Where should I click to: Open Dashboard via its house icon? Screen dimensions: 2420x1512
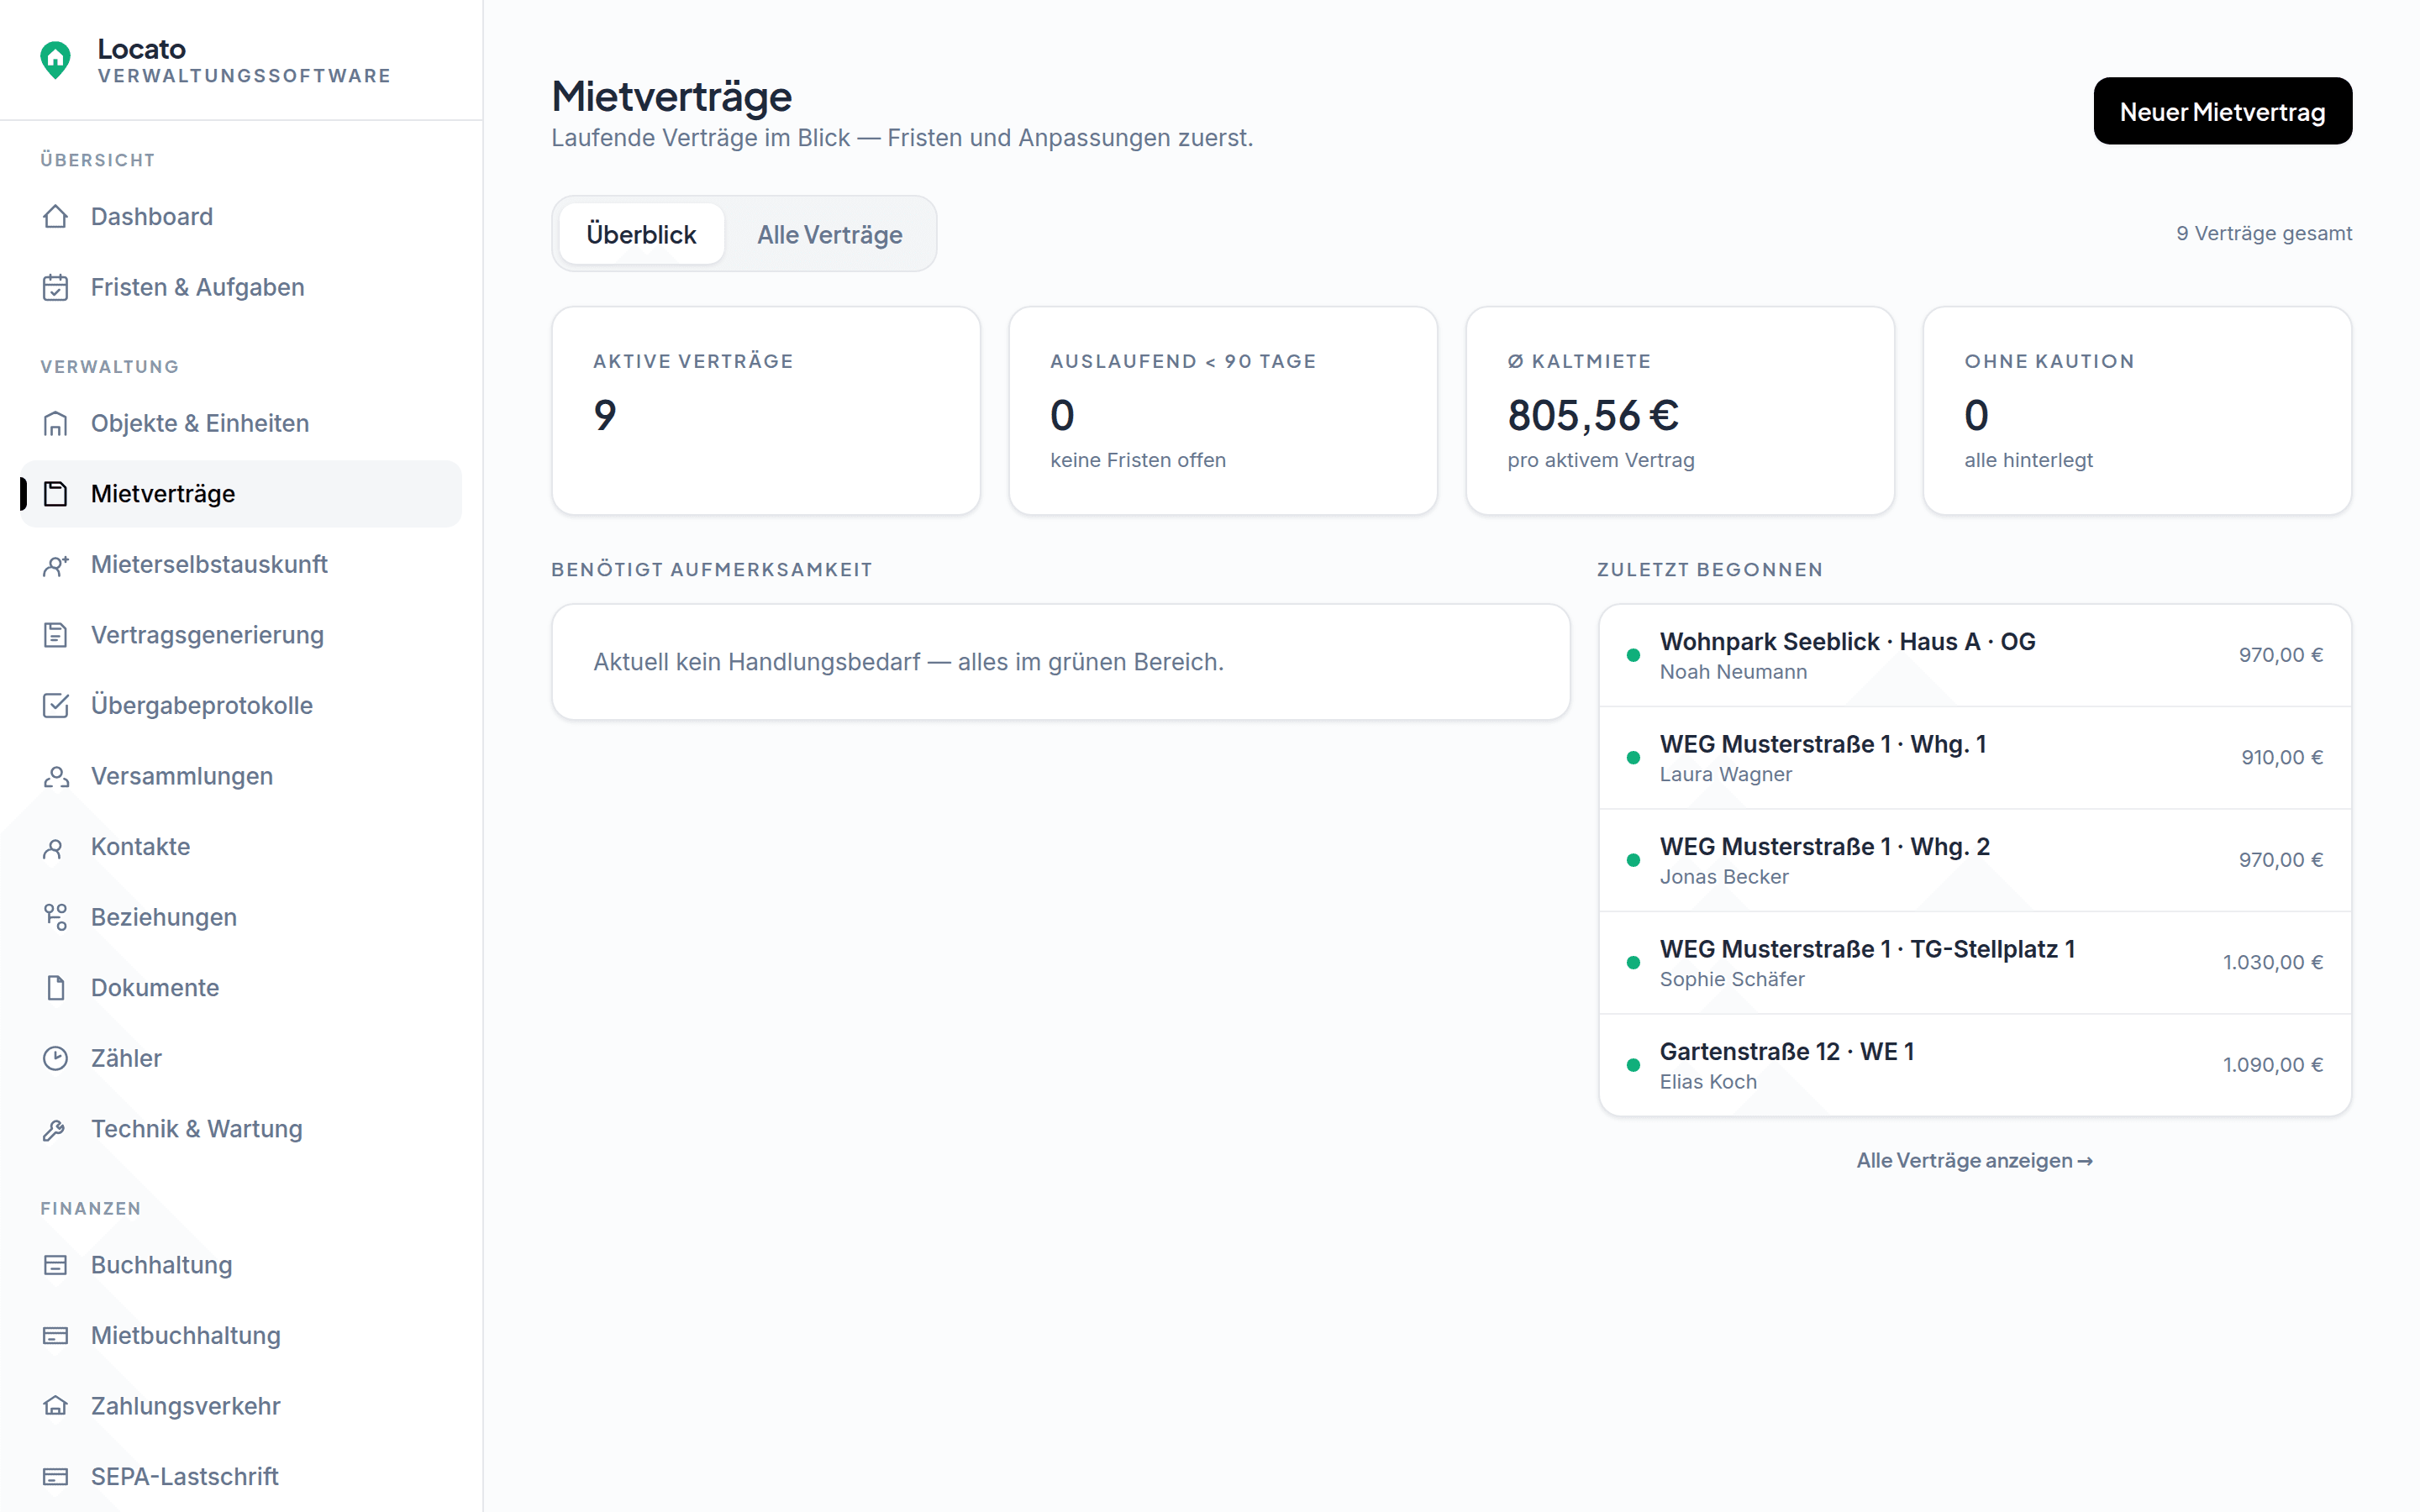tap(55, 217)
